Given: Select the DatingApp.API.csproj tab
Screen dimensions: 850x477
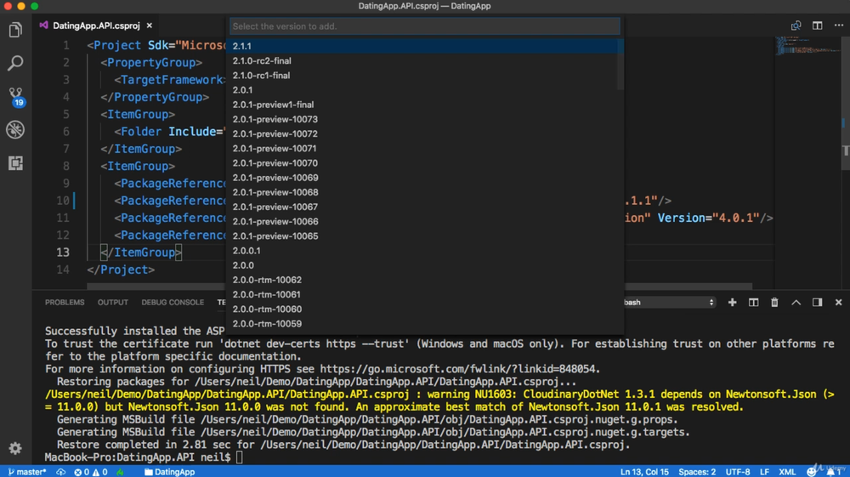Looking at the screenshot, I should click(96, 26).
